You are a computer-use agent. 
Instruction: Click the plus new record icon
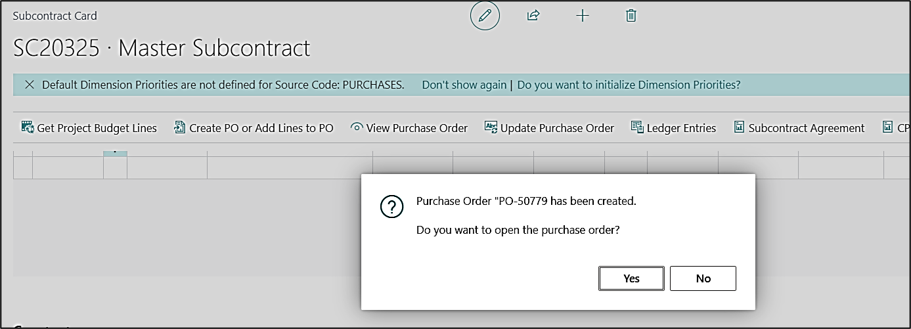click(x=582, y=16)
